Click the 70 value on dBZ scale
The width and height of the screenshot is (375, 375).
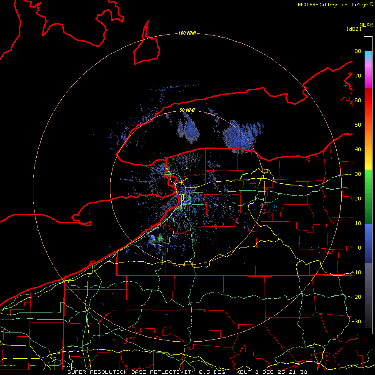(x=358, y=76)
